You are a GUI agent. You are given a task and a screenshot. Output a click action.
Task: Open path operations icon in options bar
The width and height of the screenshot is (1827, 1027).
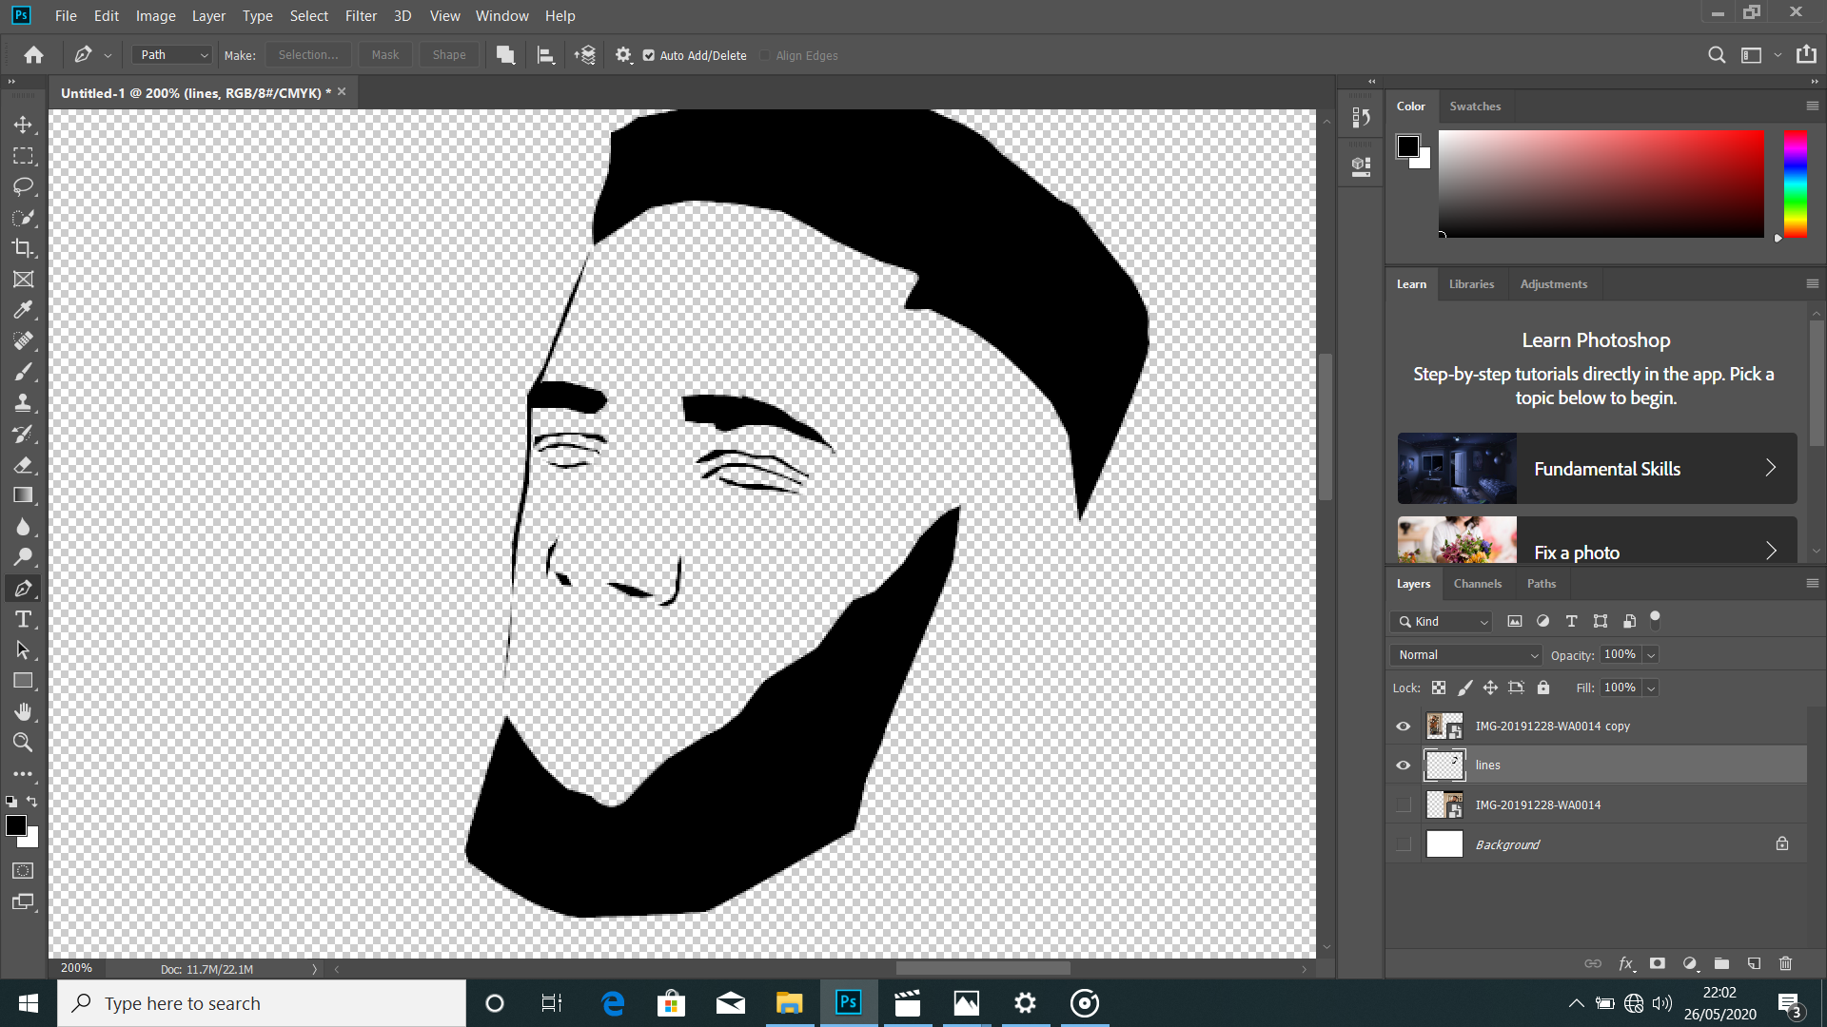tap(505, 55)
